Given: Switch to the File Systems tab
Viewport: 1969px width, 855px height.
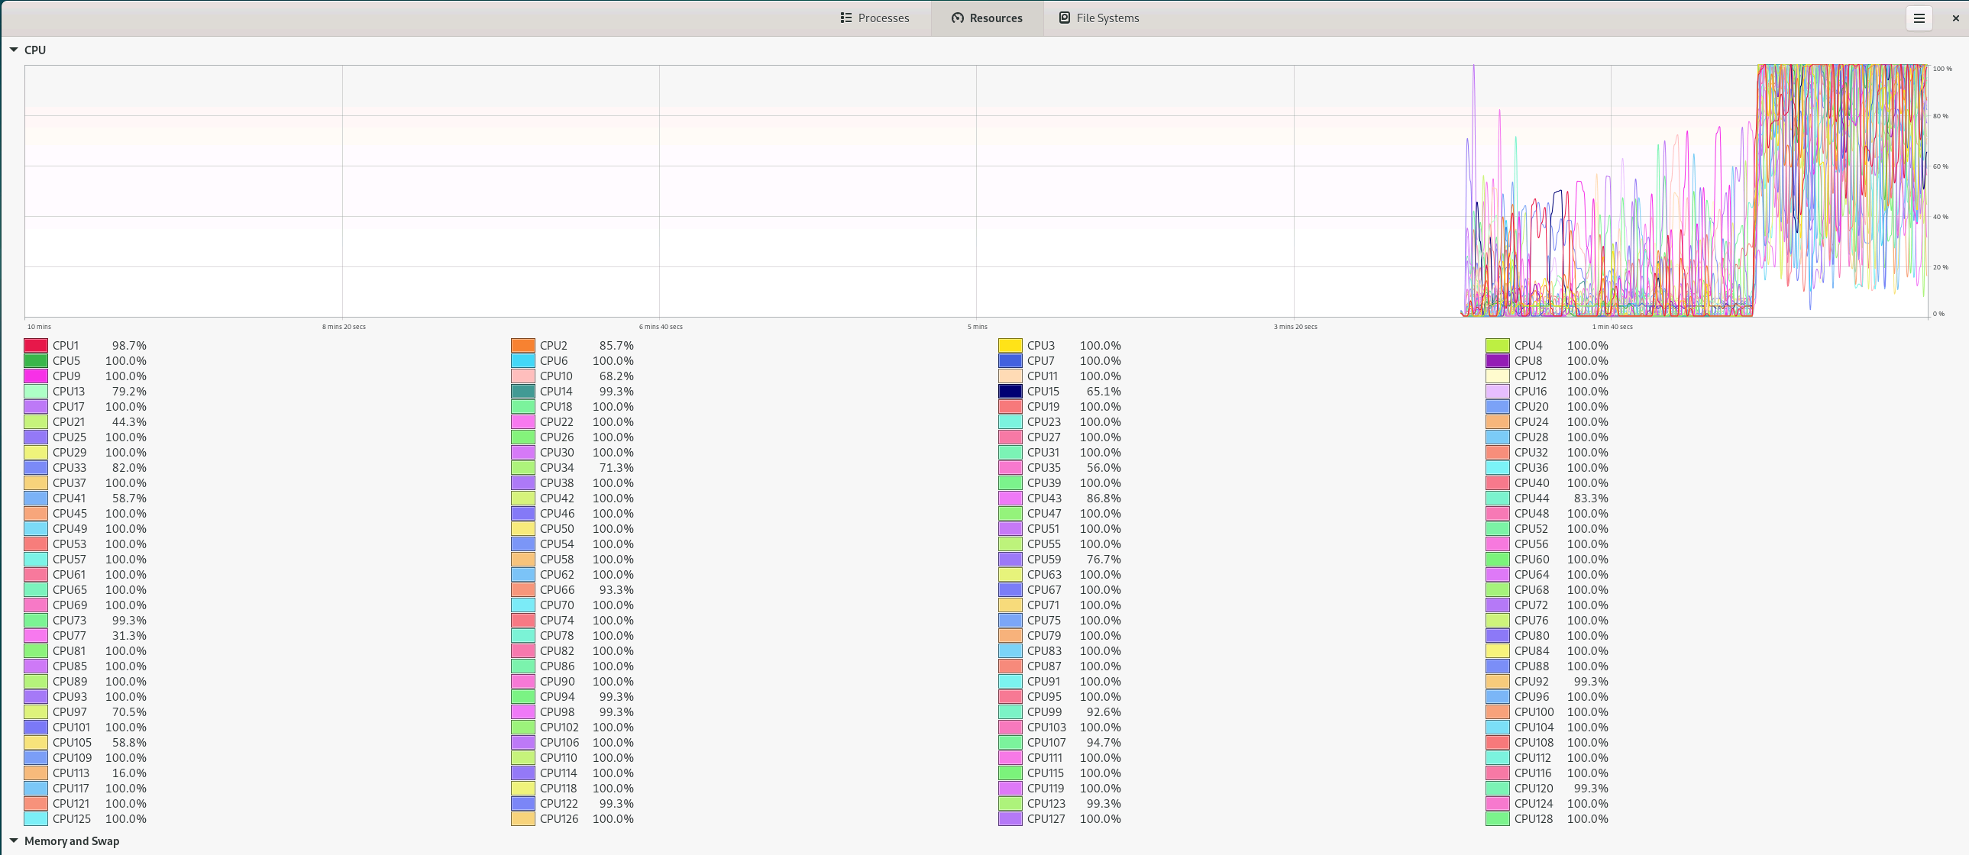Looking at the screenshot, I should point(1098,18).
